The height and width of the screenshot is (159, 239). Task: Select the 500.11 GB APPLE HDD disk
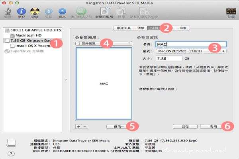coord(33,30)
